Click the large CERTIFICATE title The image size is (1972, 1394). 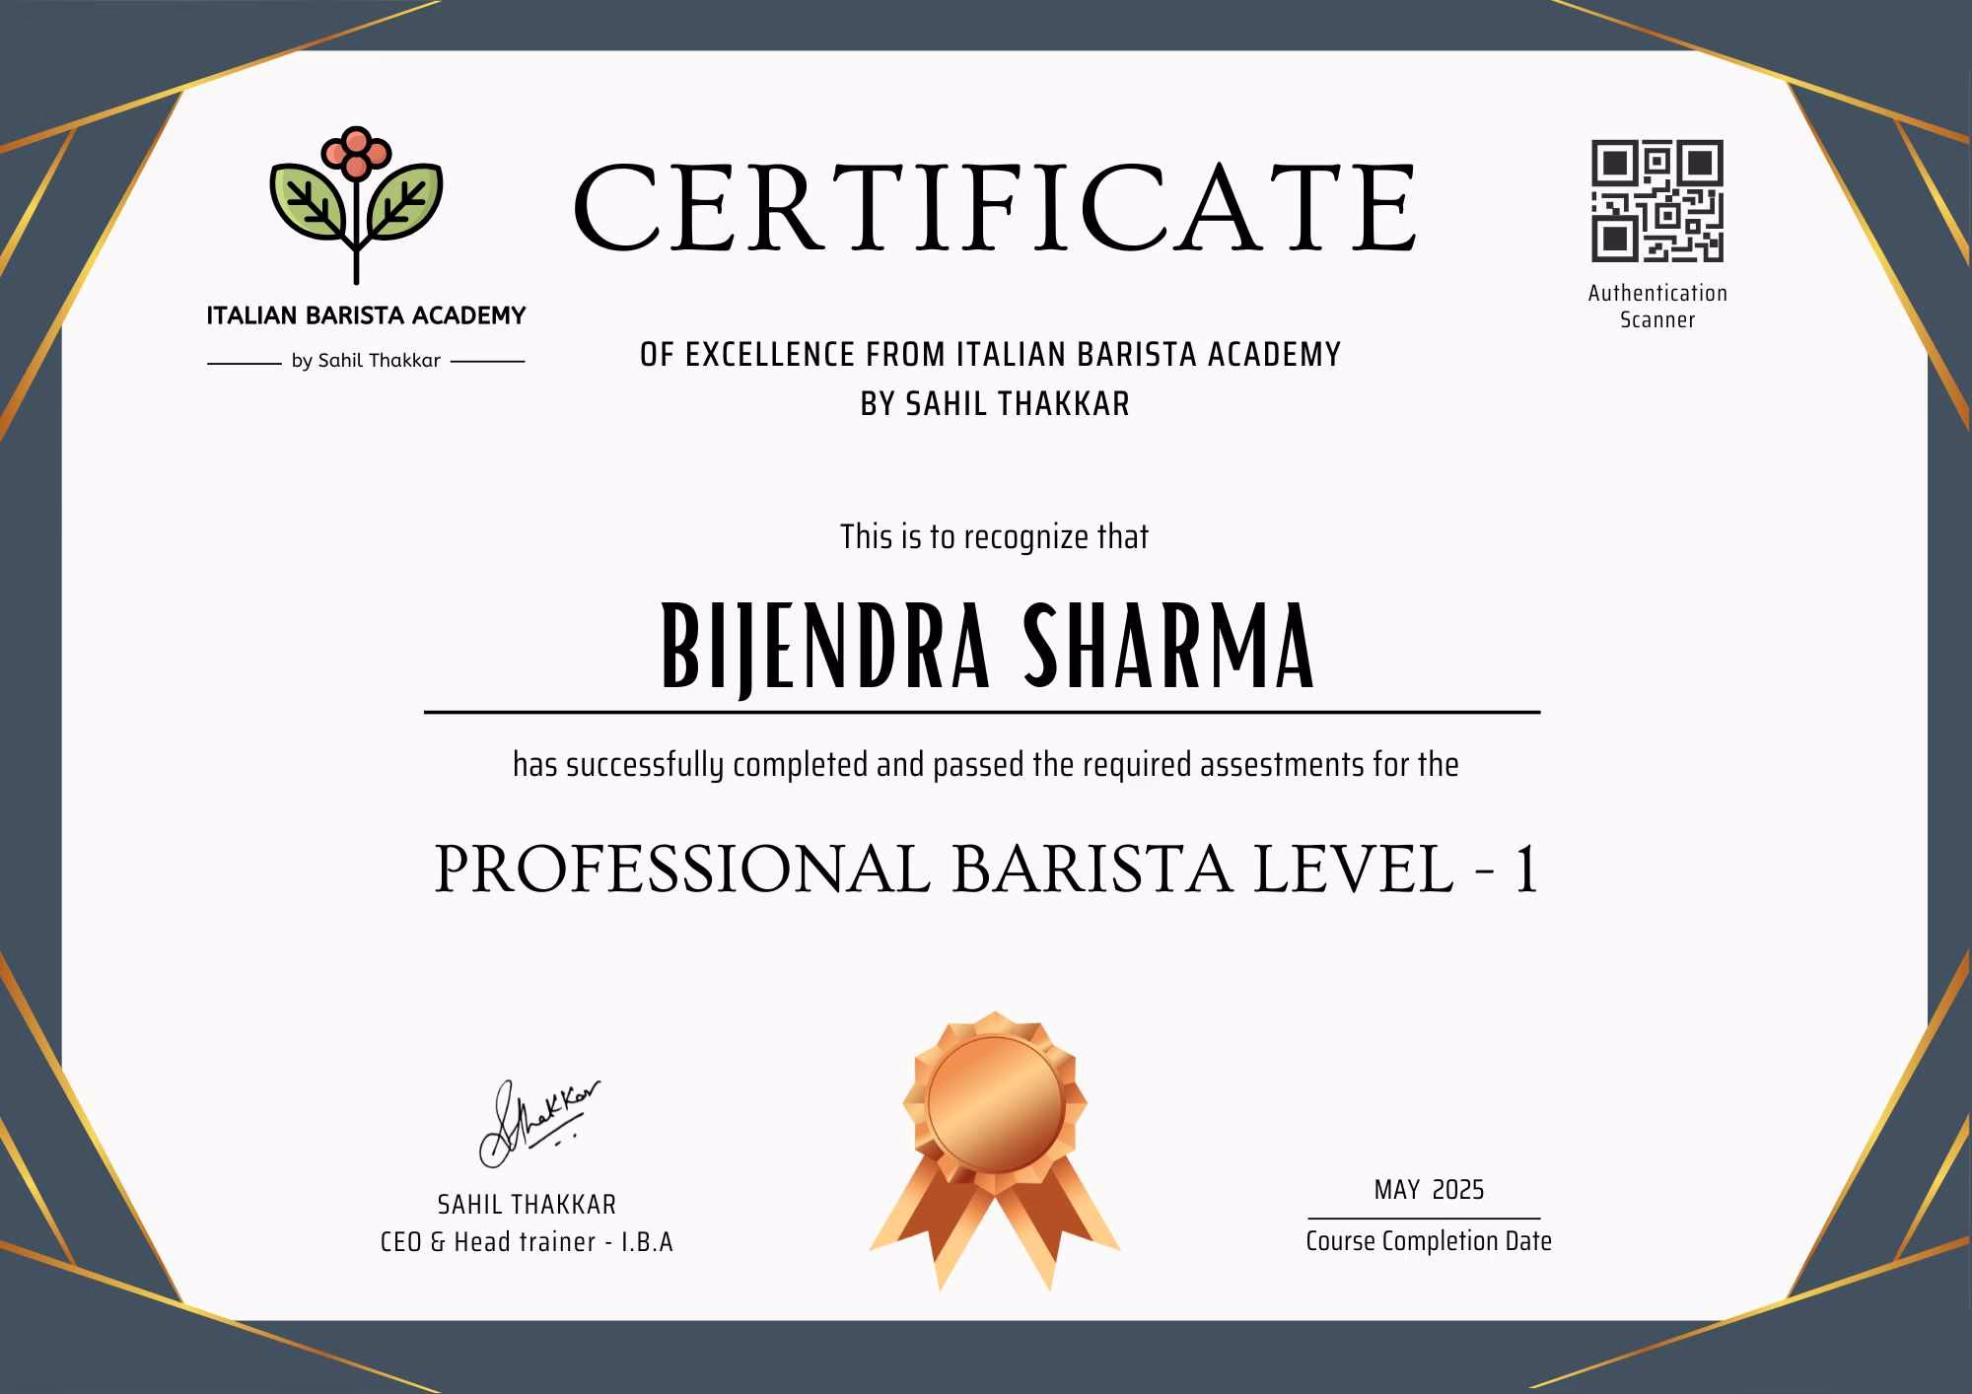(994, 209)
